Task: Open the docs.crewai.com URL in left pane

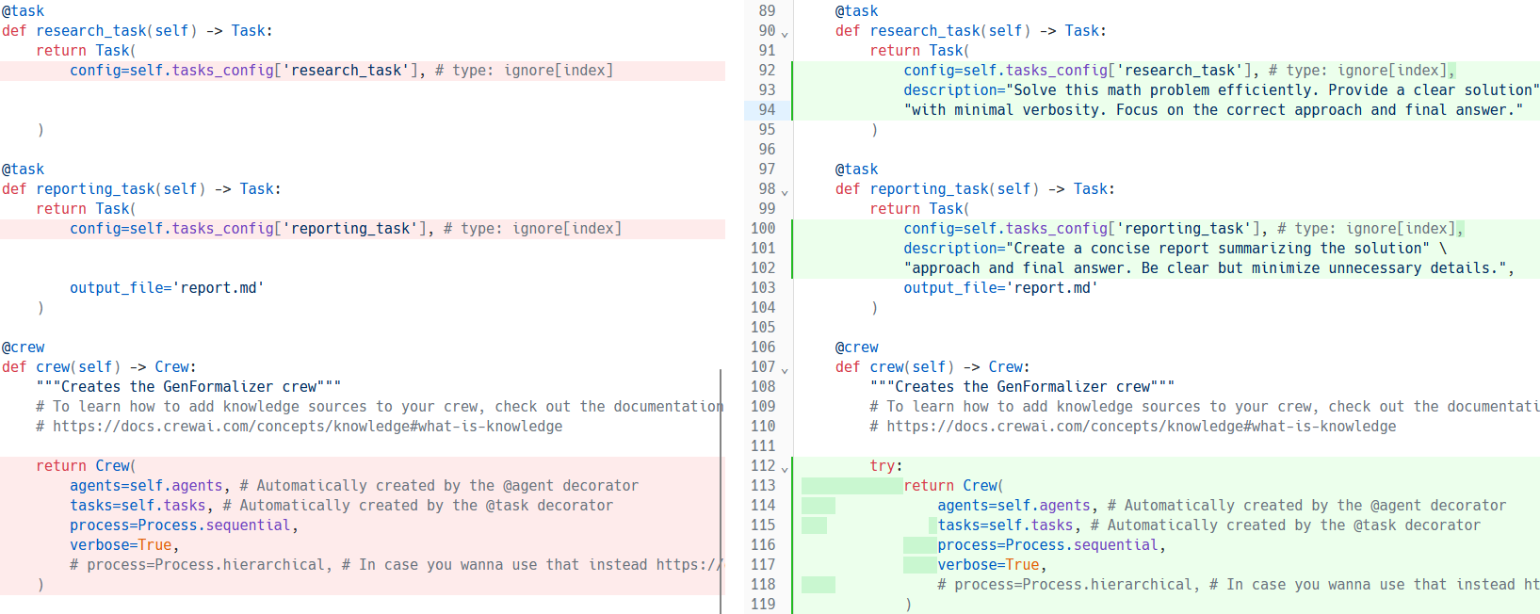Action: (x=307, y=427)
